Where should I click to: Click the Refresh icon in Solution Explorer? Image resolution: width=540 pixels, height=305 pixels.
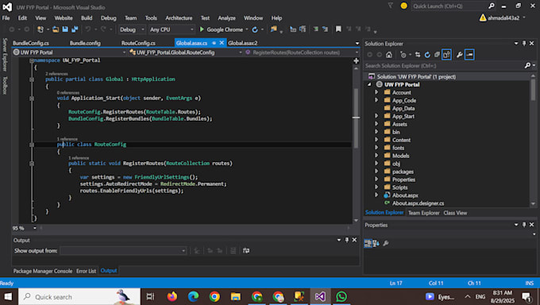click(427, 55)
